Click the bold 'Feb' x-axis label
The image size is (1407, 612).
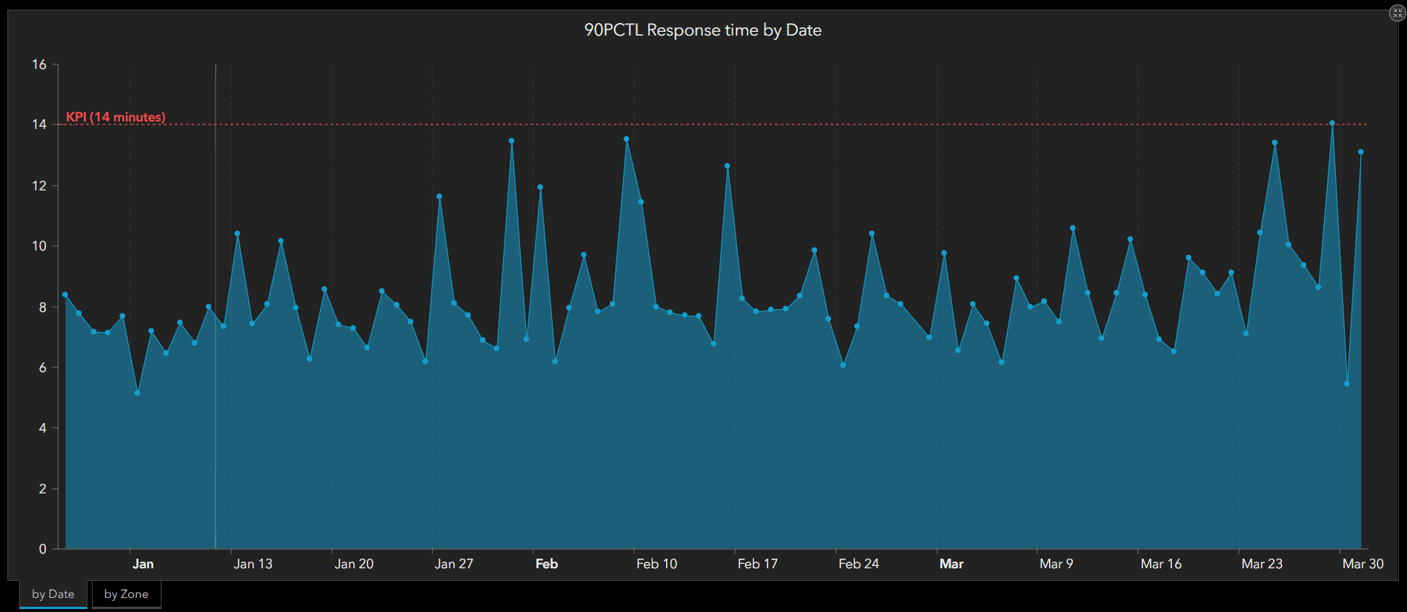click(547, 564)
